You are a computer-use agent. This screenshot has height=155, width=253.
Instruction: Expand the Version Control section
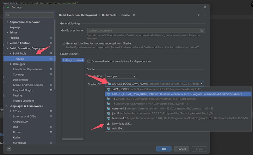tap(7, 43)
